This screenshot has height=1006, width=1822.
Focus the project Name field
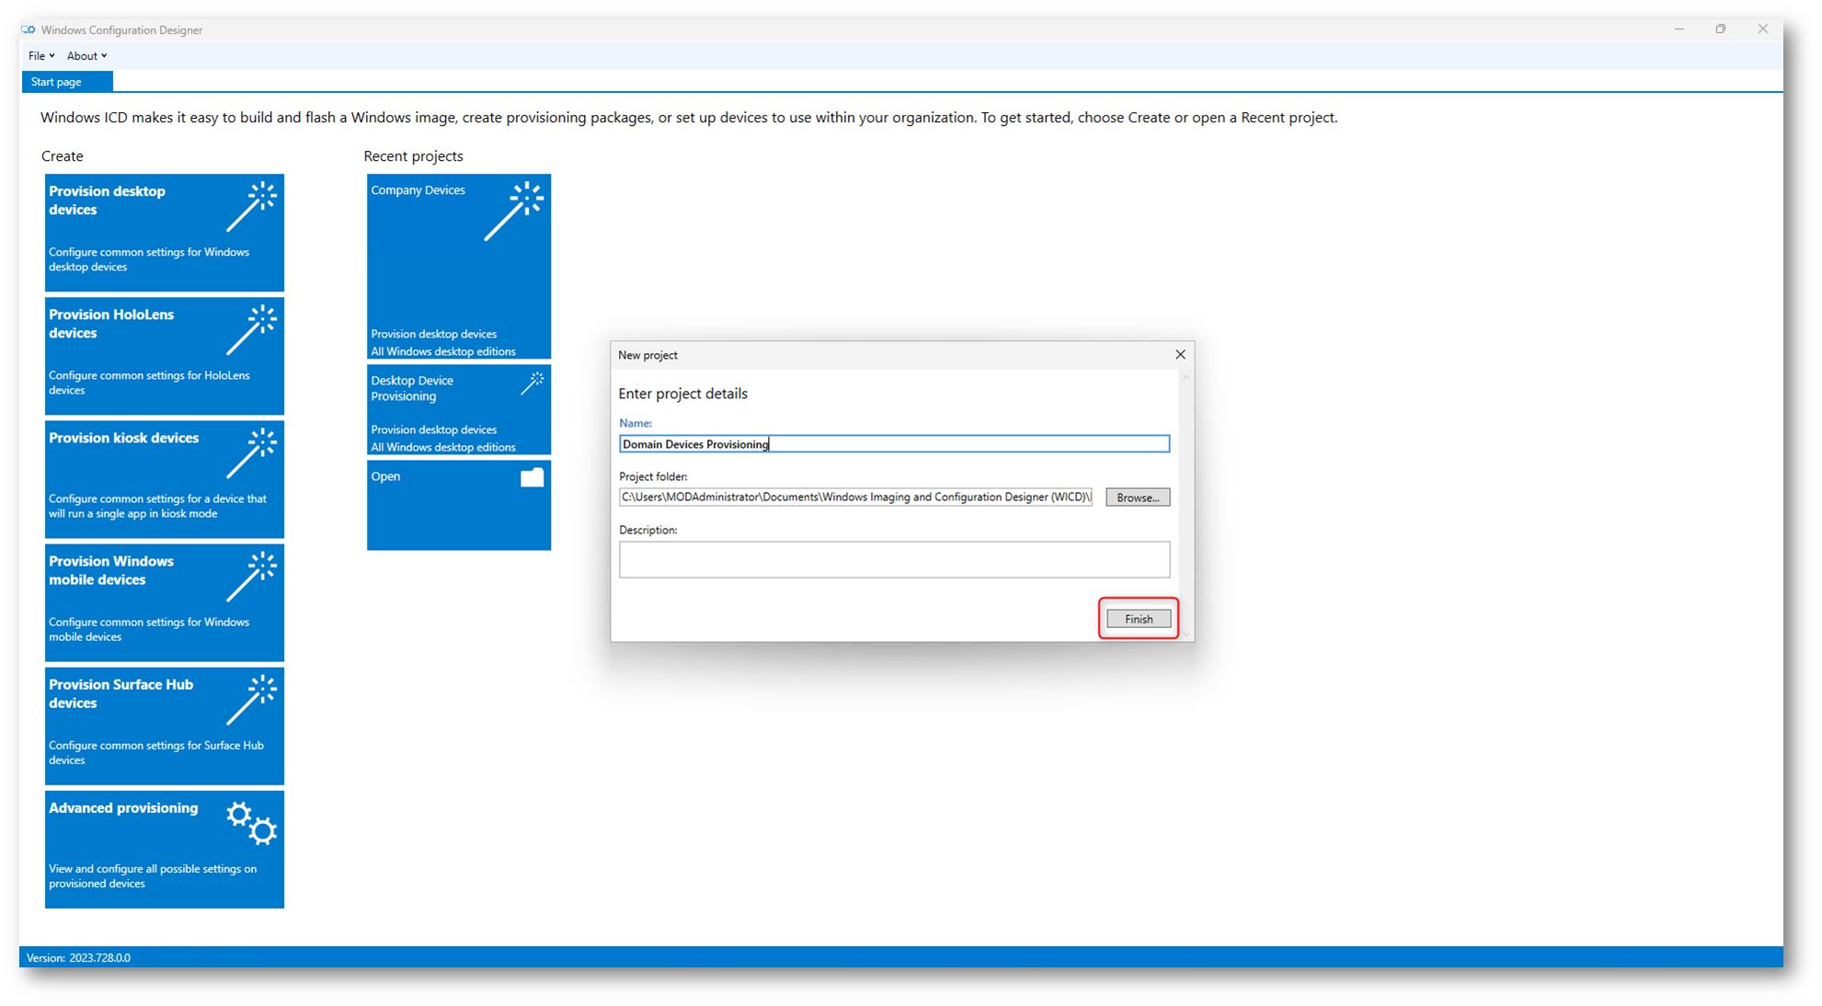[x=894, y=444]
